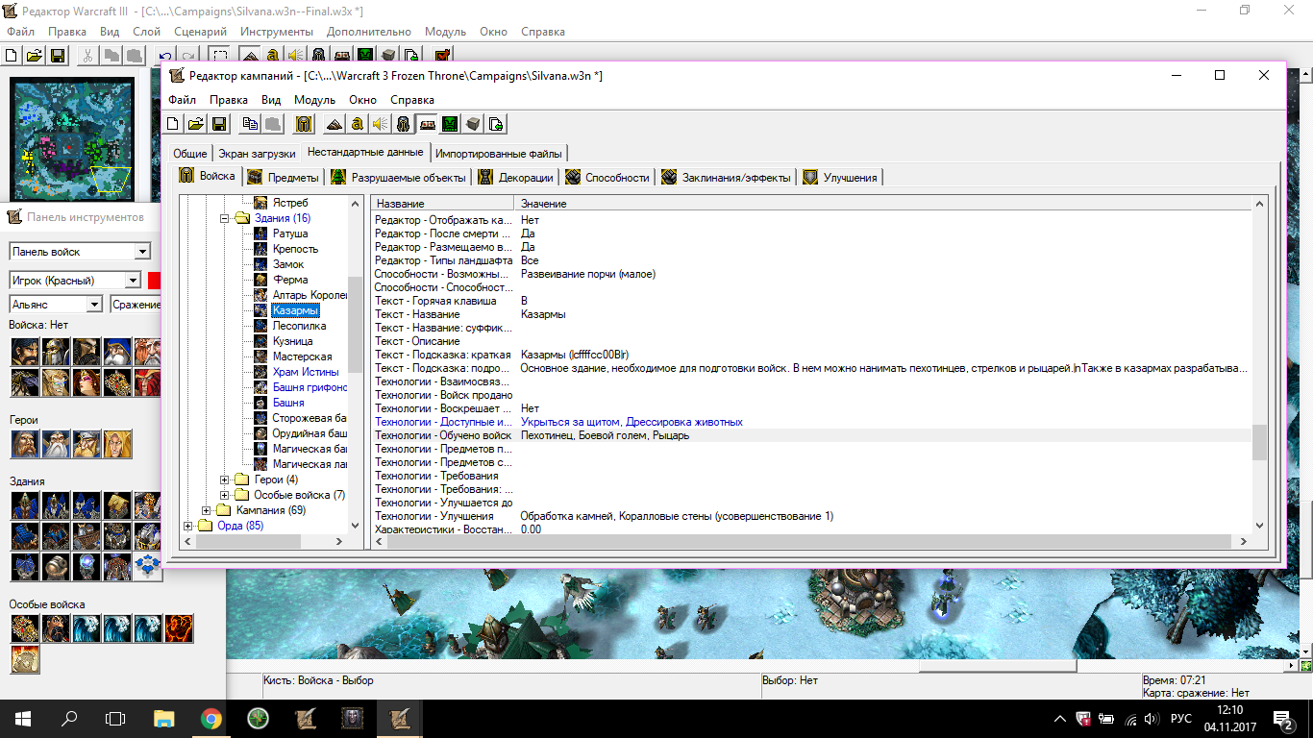Select Храм Истины in units tree
This screenshot has height=738, width=1313.
coord(306,372)
